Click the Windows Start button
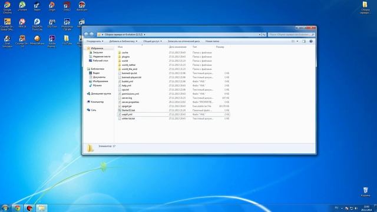 pyautogui.click(x=5, y=208)
